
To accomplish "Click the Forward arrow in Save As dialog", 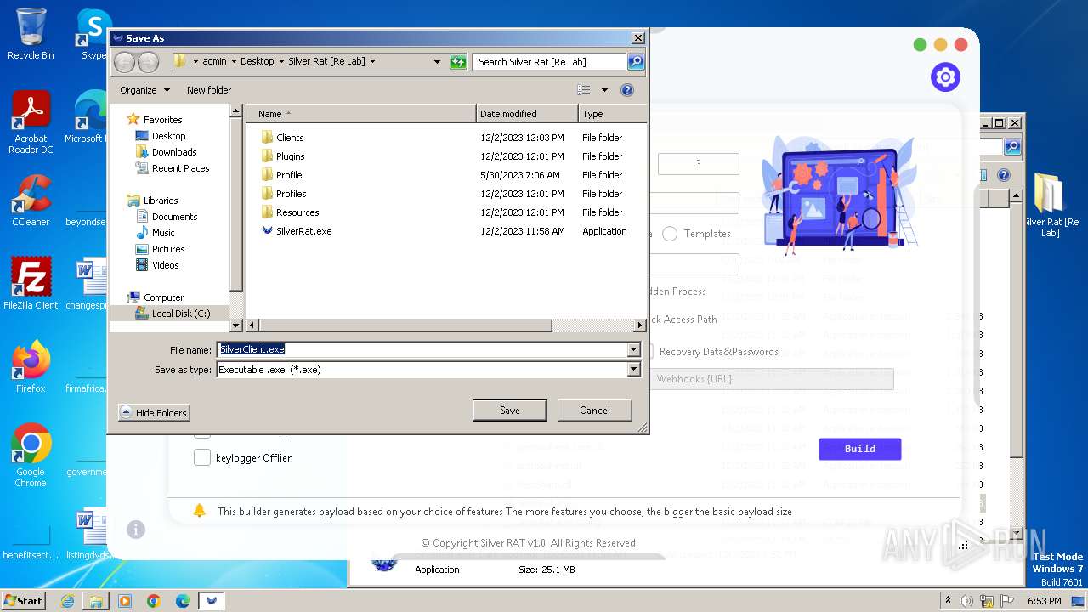I will pyautogui.click(x=148, y=61).
